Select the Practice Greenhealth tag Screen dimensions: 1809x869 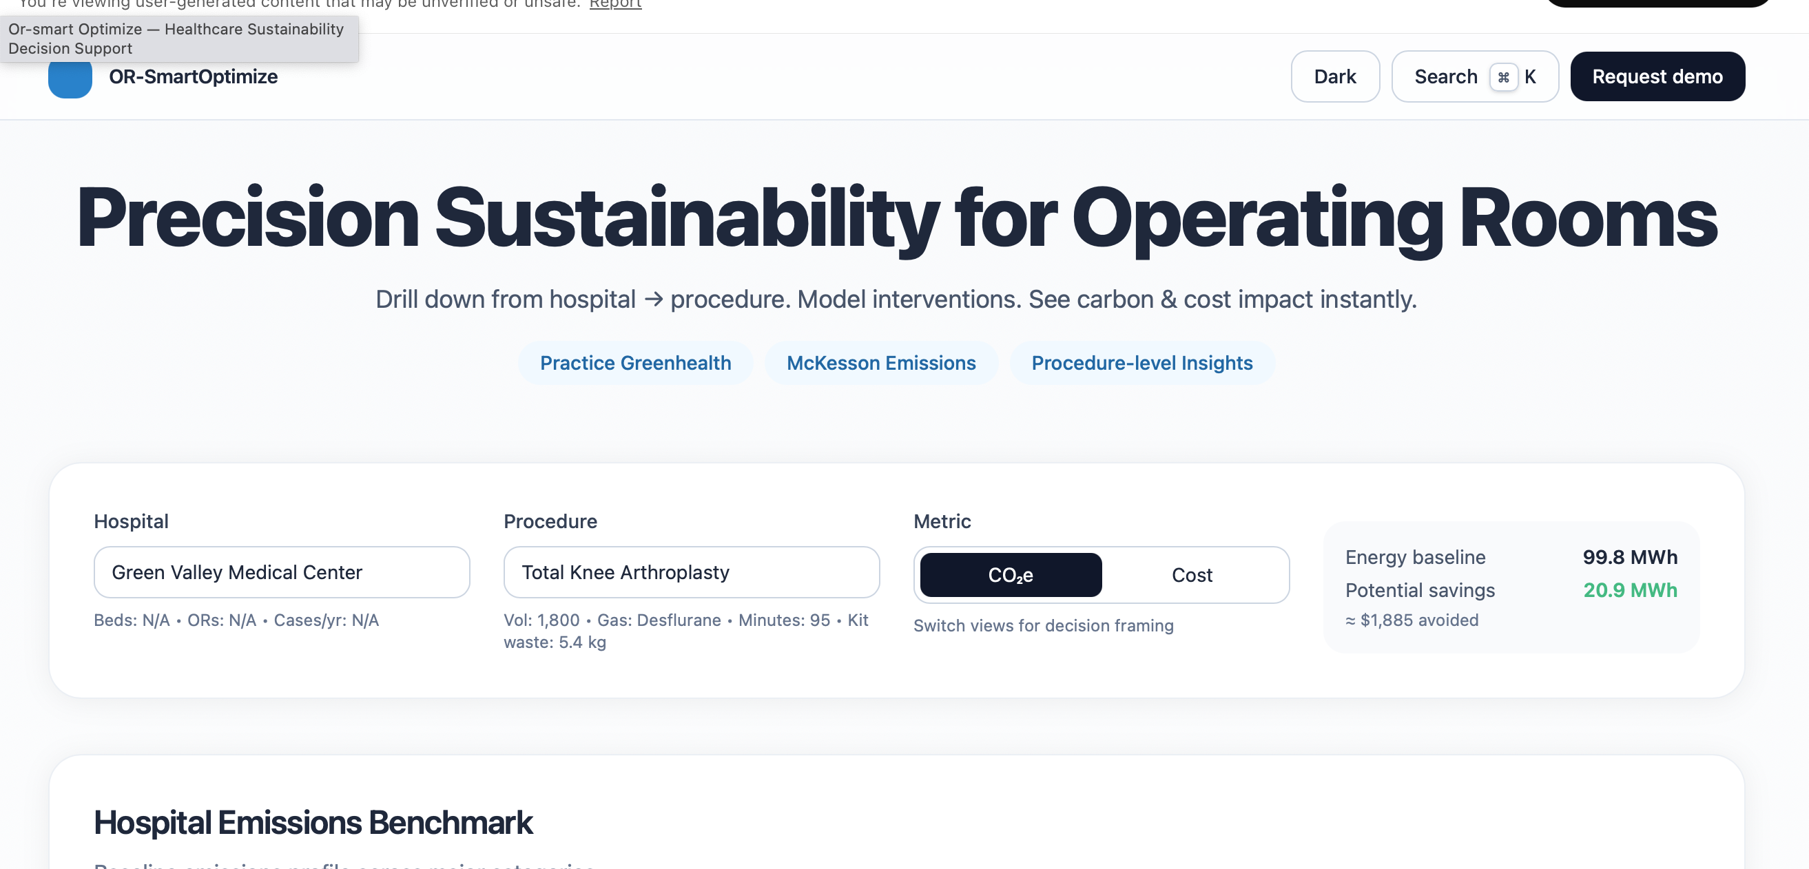tap(635, 363)
